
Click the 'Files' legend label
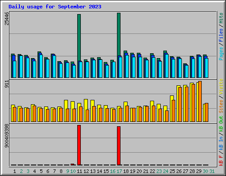pos(221,35)
